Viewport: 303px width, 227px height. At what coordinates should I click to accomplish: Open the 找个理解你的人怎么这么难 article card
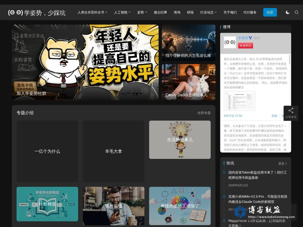coord(189,43)
